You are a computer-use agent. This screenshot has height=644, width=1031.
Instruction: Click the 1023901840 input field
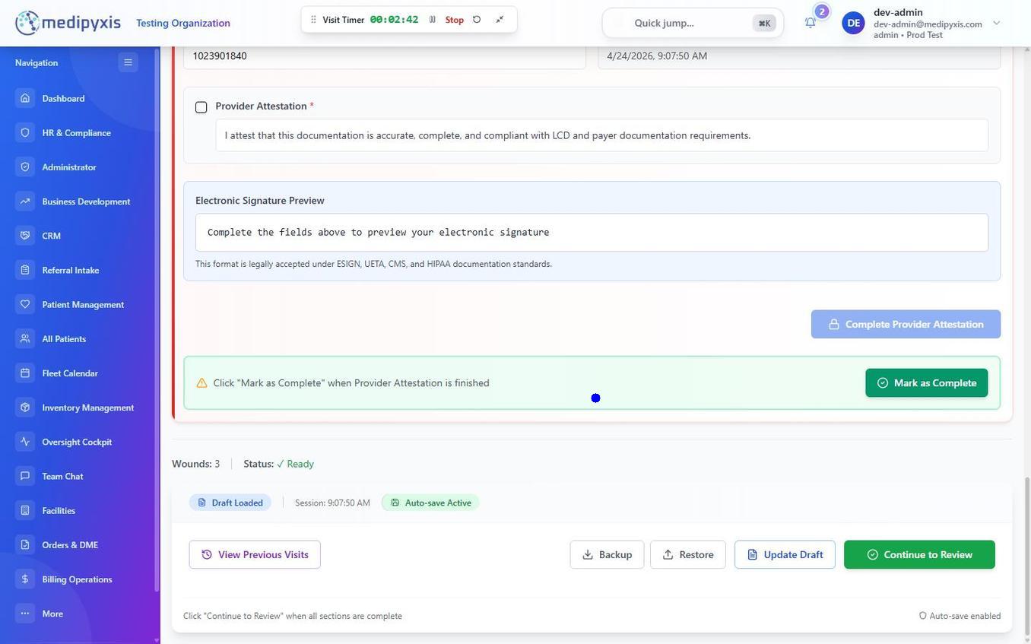(x=385, y=56)
